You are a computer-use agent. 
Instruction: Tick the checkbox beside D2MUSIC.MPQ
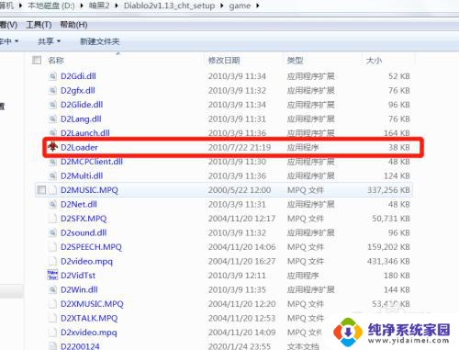click(41, 190)
